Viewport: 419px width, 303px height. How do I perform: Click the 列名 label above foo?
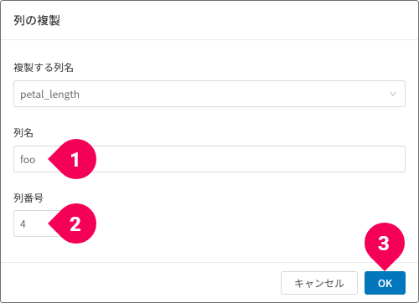click(23, 133)
